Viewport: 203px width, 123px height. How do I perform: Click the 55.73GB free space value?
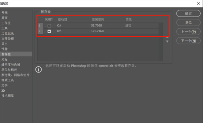coord(97,25)
